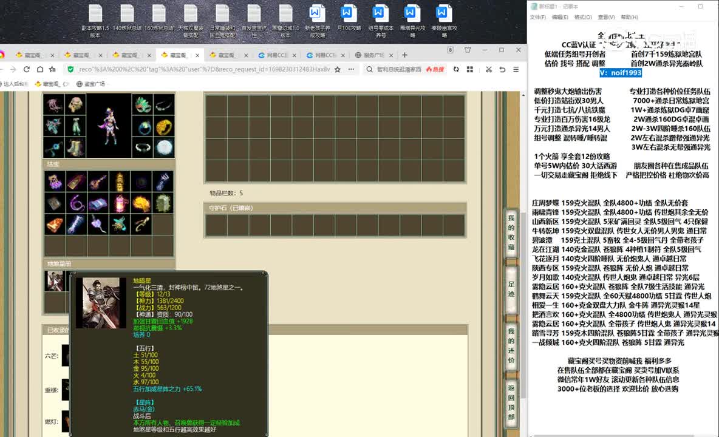
Task: Open the three-dot more options in the address bar
Action: 351,69
